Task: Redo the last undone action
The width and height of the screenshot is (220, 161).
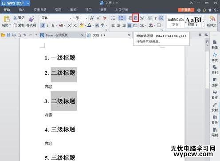Action: pos(31,35)
